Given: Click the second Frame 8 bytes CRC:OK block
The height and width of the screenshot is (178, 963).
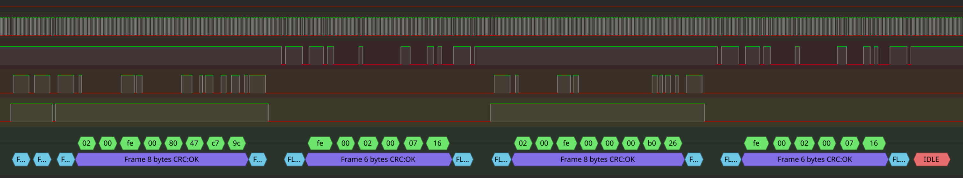Looking at the screenshot, I should 597,159.
